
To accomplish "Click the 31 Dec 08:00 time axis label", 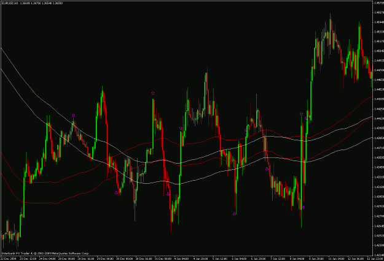I will 163,259.
